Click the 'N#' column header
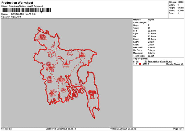185x131 pixels. click(x=137, y=61)
